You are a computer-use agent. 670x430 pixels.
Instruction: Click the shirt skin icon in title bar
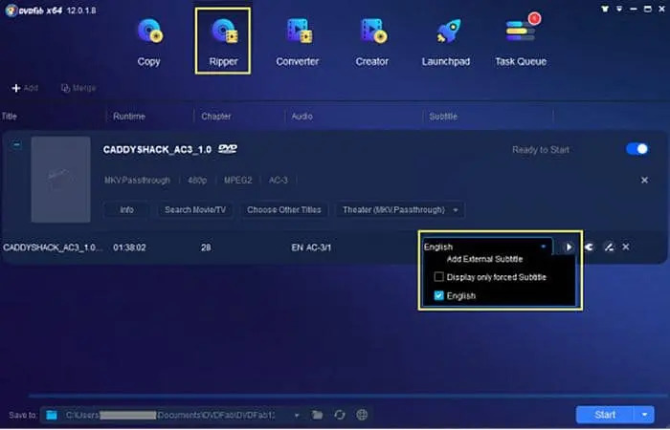coord(605,9)
